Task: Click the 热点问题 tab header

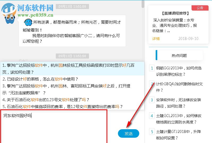Action: click(179, 55)
